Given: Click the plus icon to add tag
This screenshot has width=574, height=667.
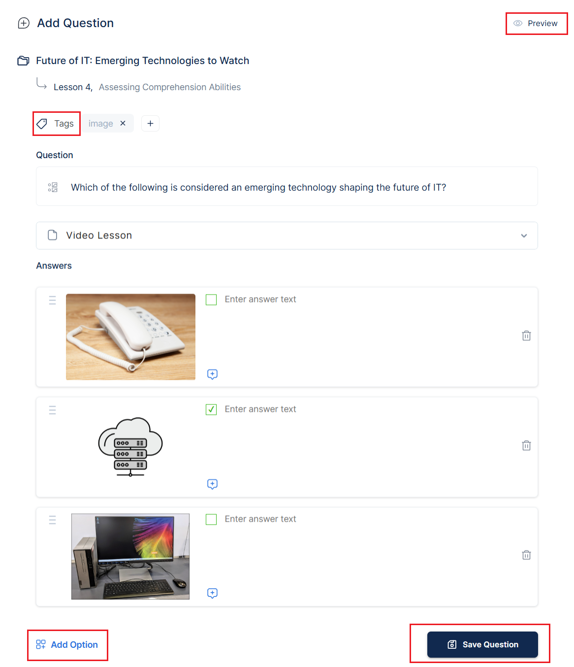Looking at the screenshot, I should [x=150, y=123].
